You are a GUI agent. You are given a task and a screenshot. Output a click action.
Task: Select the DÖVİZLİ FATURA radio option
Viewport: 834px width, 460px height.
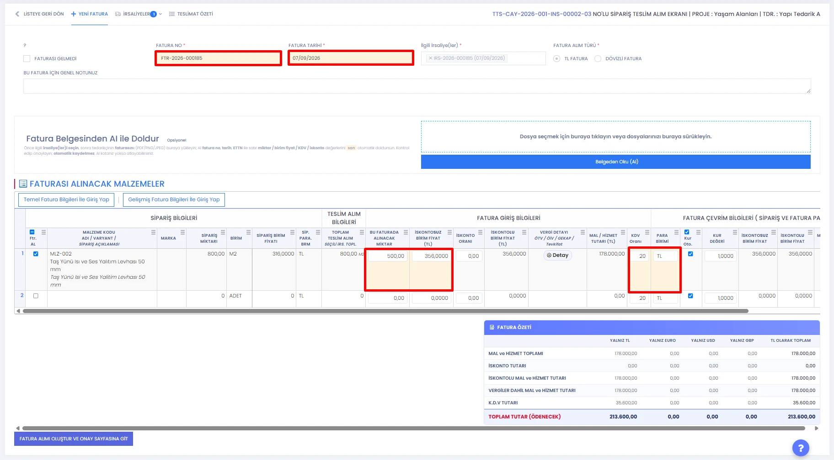[x=598, y=58]
